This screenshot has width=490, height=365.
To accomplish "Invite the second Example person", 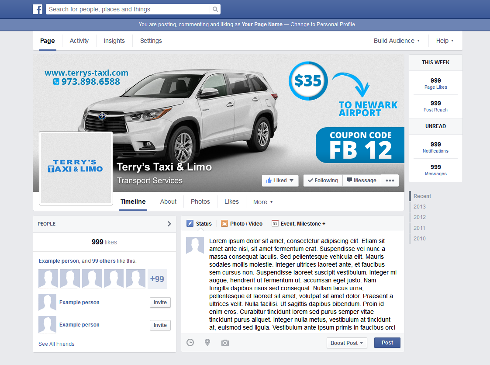I will [160, 325].
